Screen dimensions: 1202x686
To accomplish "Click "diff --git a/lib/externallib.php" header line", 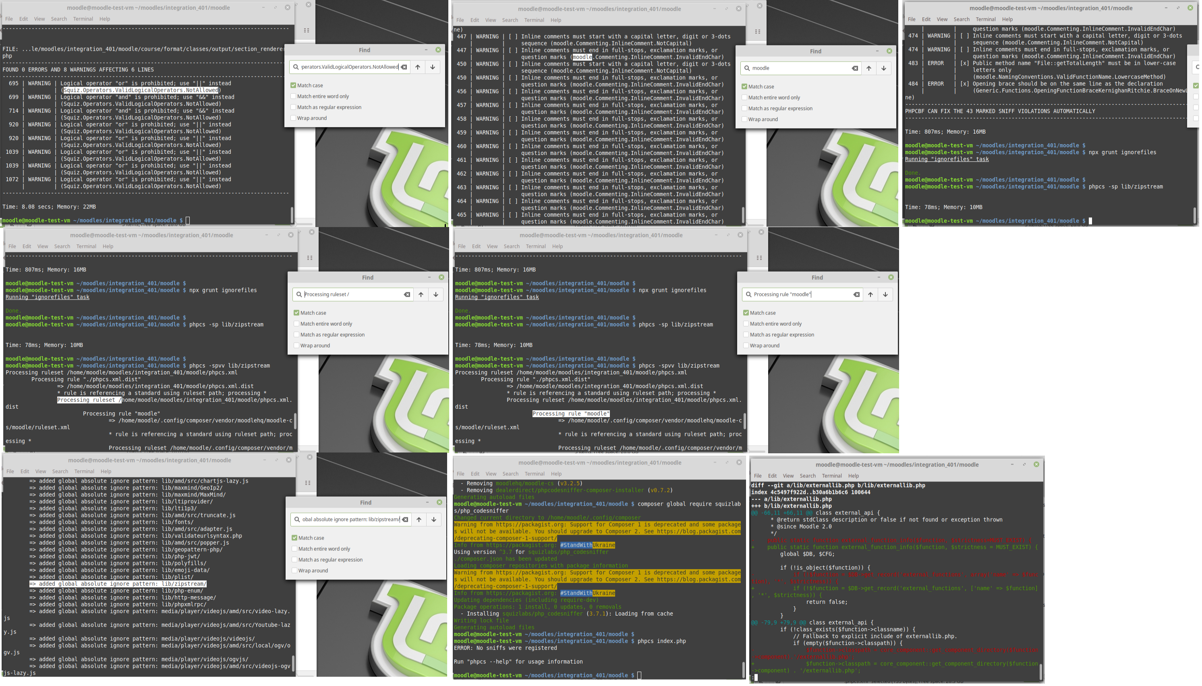I will tap(837, 485).
